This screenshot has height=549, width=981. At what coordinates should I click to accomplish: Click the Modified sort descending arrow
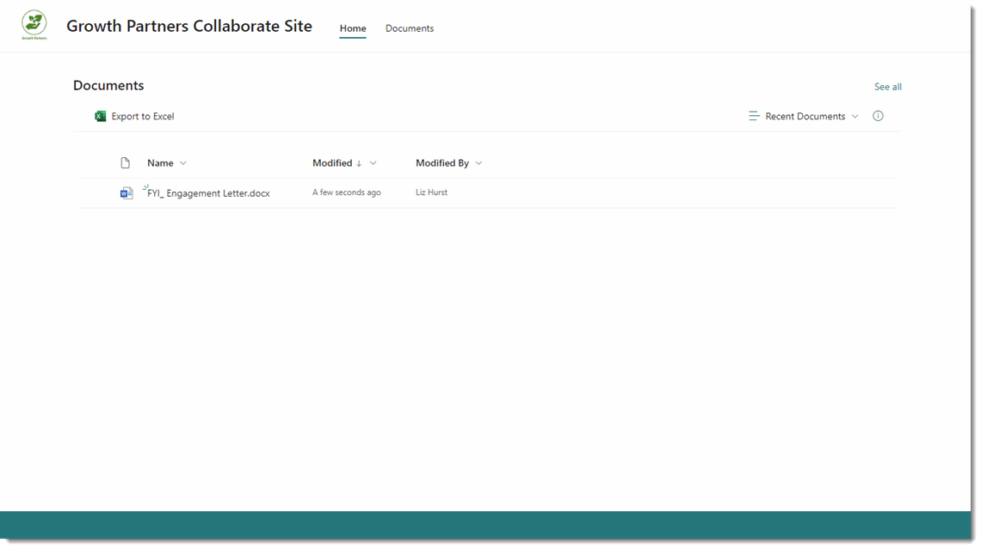coord(359,163)
